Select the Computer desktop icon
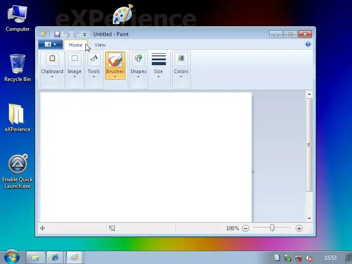Screen dimensions: 352x264 coord(18,18)
